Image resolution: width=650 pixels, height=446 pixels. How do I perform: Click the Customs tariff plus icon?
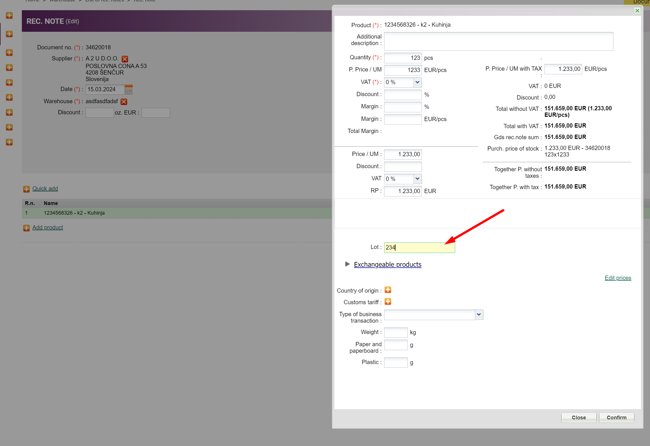[388, 302]
